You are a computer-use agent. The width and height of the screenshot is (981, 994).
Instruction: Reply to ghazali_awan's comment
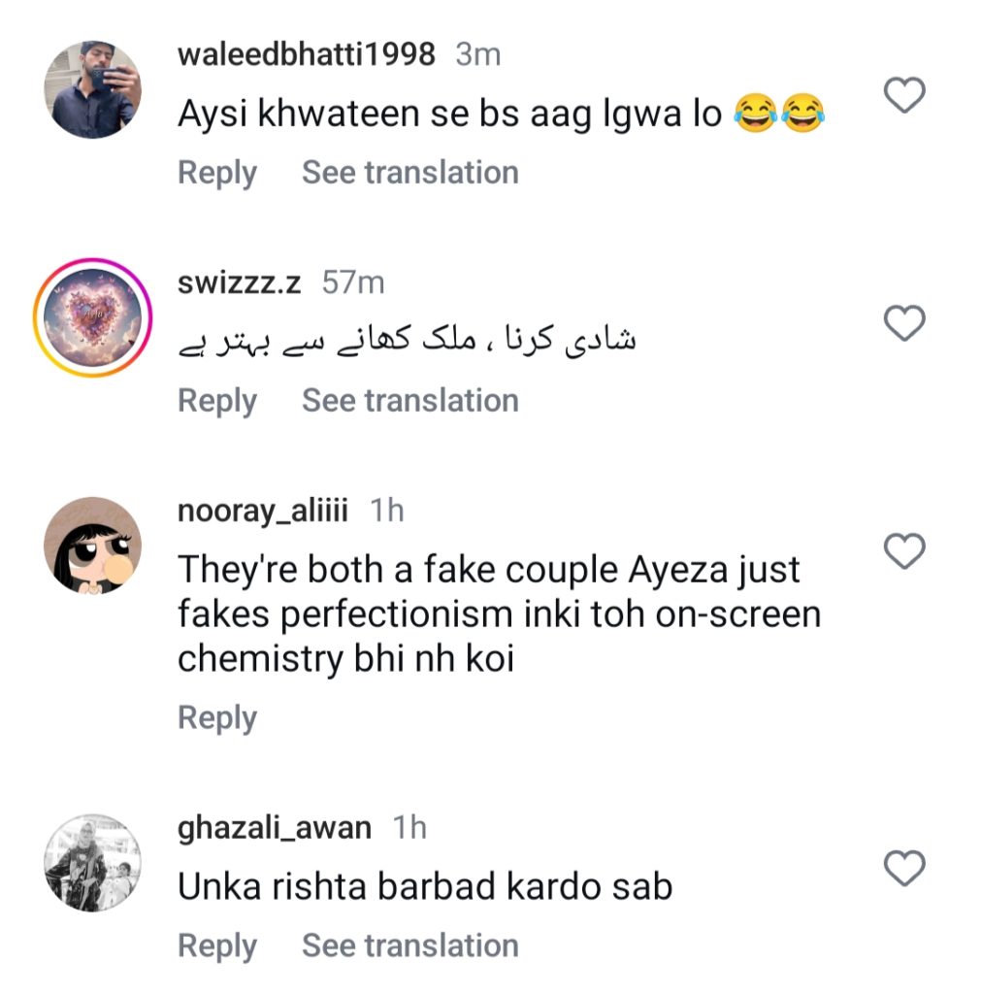pyautogui.click(x=217, y=945)
